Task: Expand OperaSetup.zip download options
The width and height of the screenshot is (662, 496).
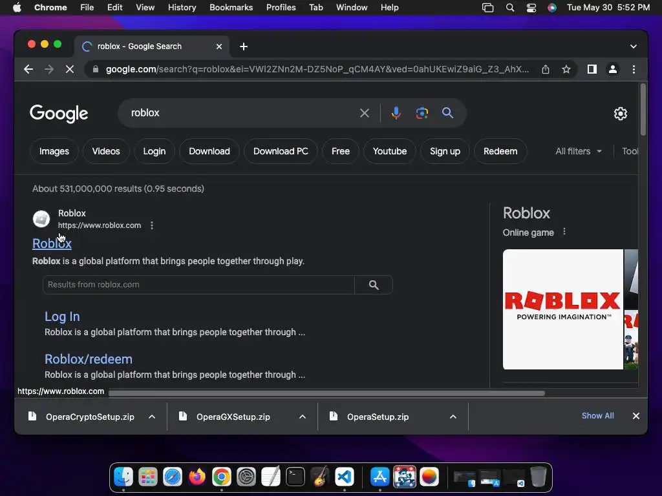Action: click(x=453, y=417)
